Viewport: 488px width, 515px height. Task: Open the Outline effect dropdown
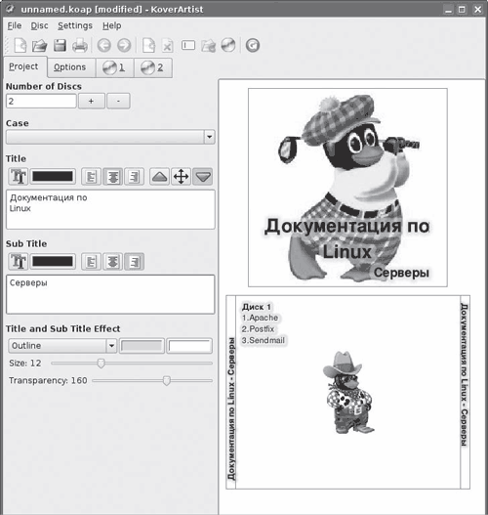point(62,346)
